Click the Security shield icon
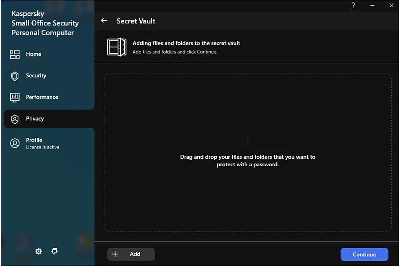This screenshot has width=400, height=266. pyautogui.click(x=15, y=76)
